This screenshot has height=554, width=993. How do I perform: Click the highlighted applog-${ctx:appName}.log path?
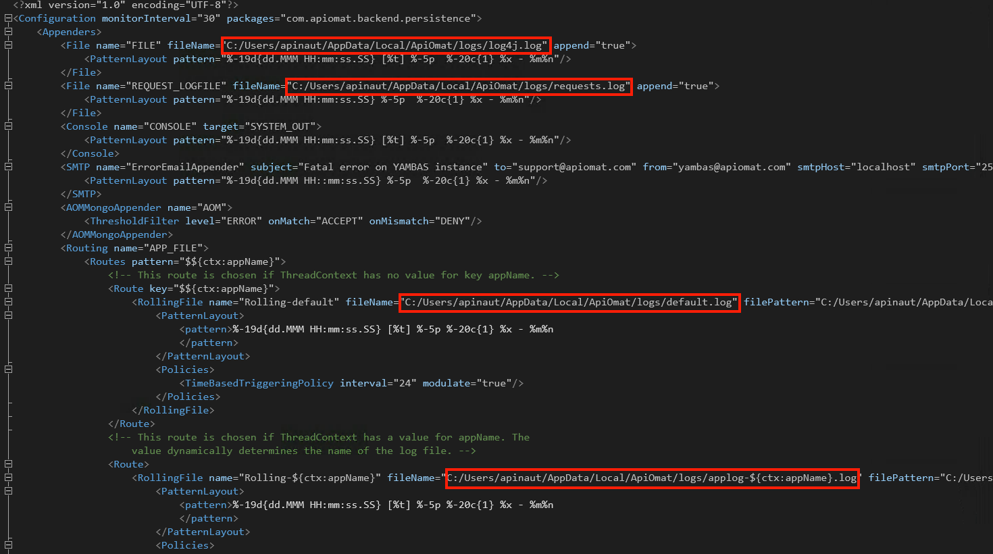[x=652, y=478]
